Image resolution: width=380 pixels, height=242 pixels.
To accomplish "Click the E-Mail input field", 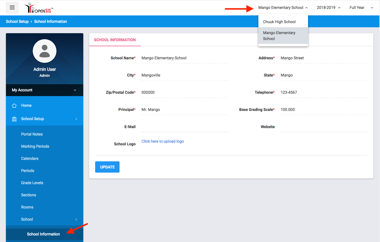I will tap(185, 127).
